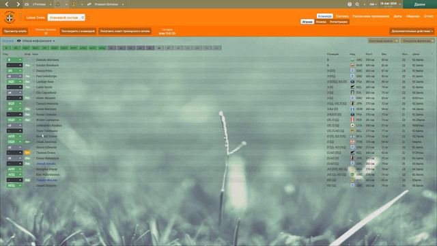Click the Поговорить с командой button
Screen dimensions: 437x246
[x=78, y=31]
